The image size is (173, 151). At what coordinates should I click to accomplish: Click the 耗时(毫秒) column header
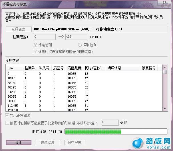(94, 68)
